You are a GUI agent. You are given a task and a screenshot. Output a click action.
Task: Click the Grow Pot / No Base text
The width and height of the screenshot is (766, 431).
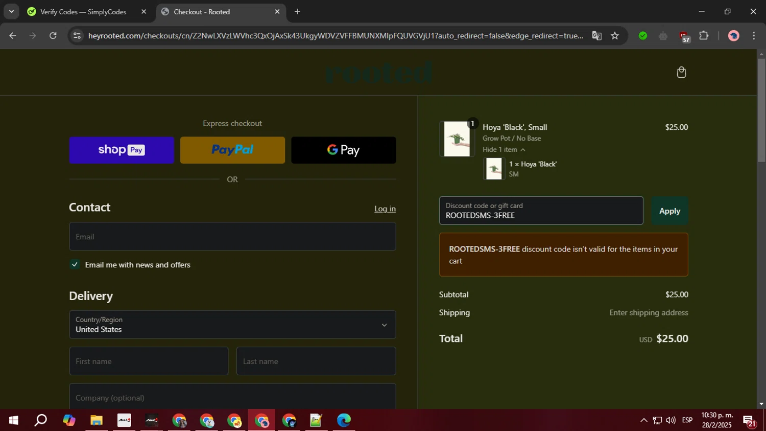click(x=512, y=138)
